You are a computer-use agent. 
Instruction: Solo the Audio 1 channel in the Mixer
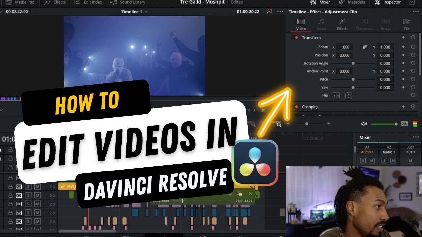click(x=363, y=161)
